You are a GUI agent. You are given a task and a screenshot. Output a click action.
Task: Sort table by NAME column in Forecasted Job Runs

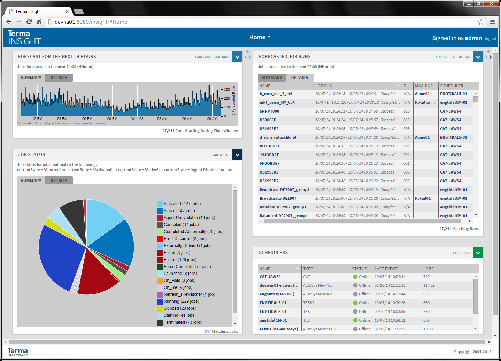pos(286,86)
